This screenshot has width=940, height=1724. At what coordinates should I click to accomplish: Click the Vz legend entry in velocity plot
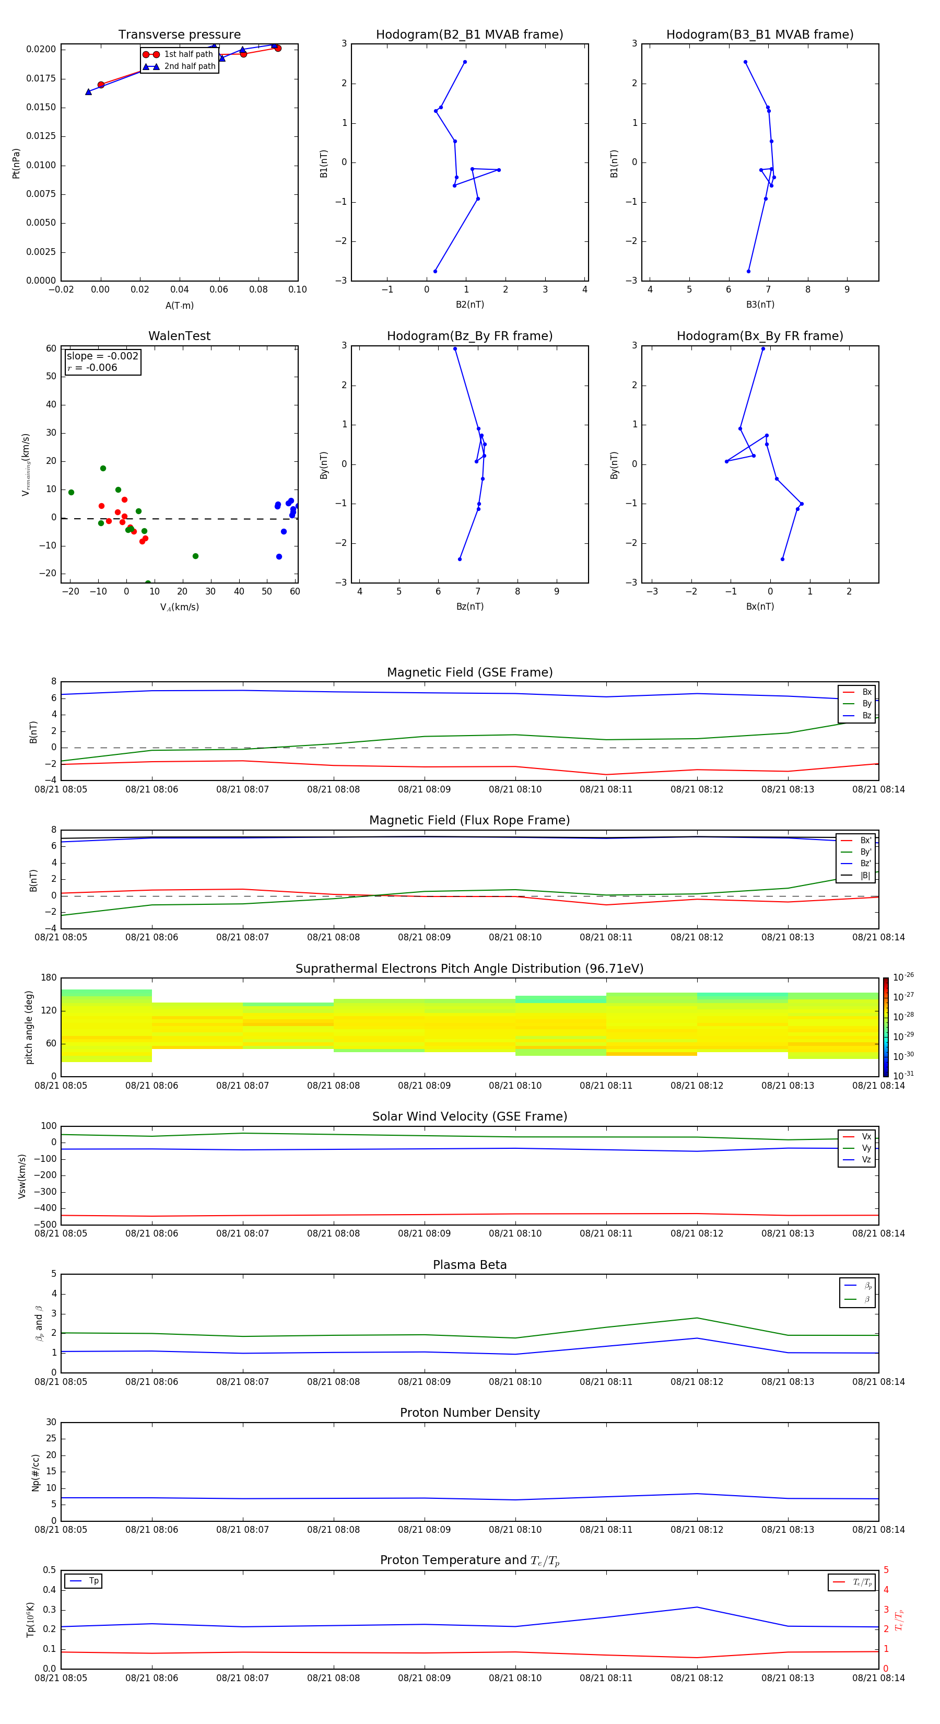pyautogui.click(x=857, y=1160)
